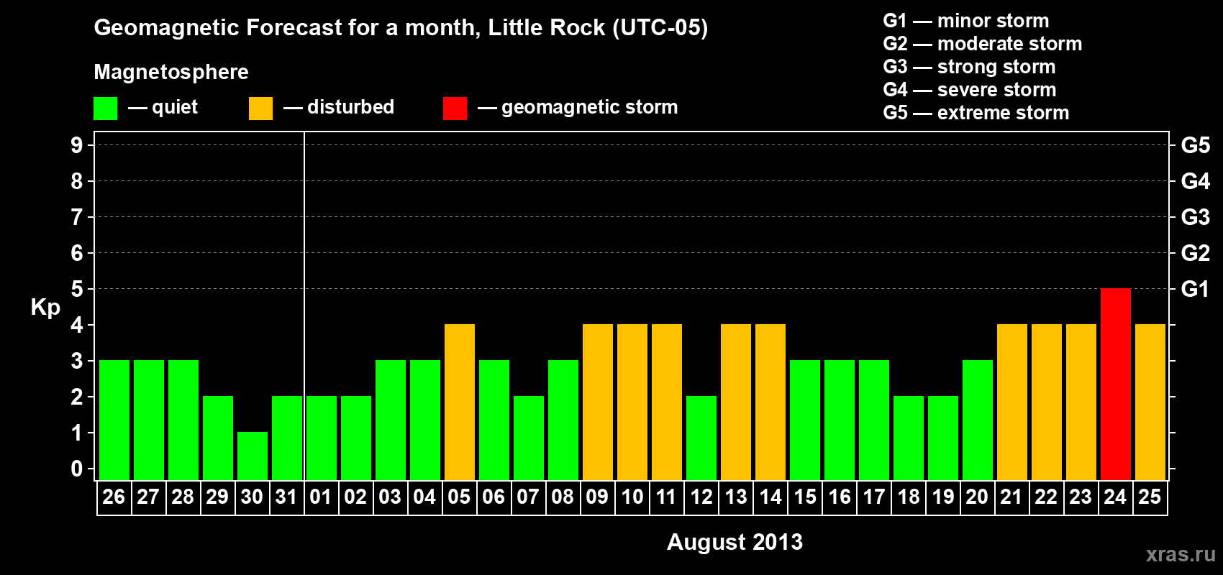The width and height of the screenshot is (1223, 575).
Task: Click the green bar for day 26
Action: [x=114, y=420]
